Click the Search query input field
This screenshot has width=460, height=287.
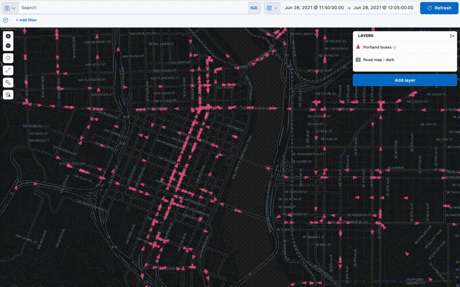pos(132,8)
